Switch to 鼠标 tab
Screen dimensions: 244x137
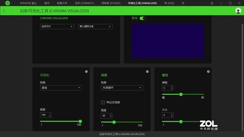coord(47,3)
